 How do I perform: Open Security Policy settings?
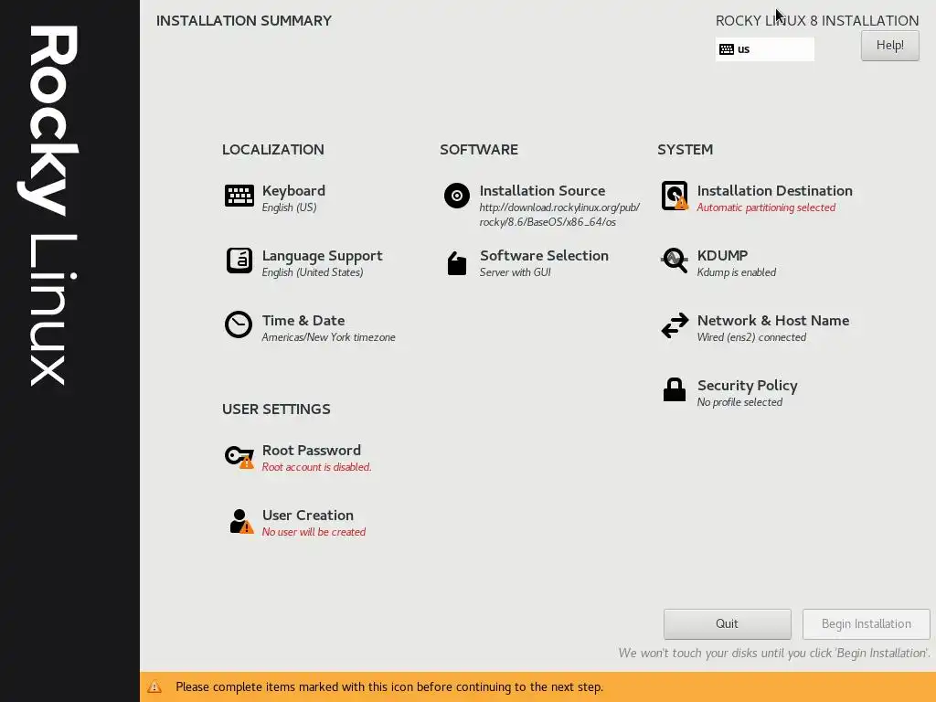coord(748,386)
